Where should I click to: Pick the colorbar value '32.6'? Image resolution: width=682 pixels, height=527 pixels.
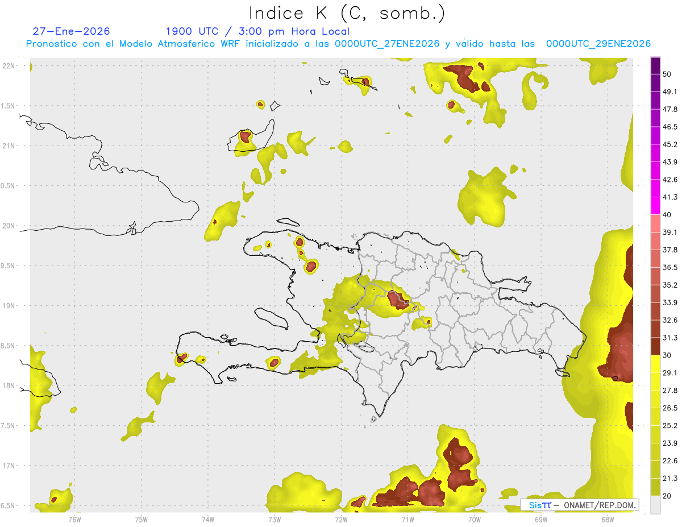tap(670, 321)
